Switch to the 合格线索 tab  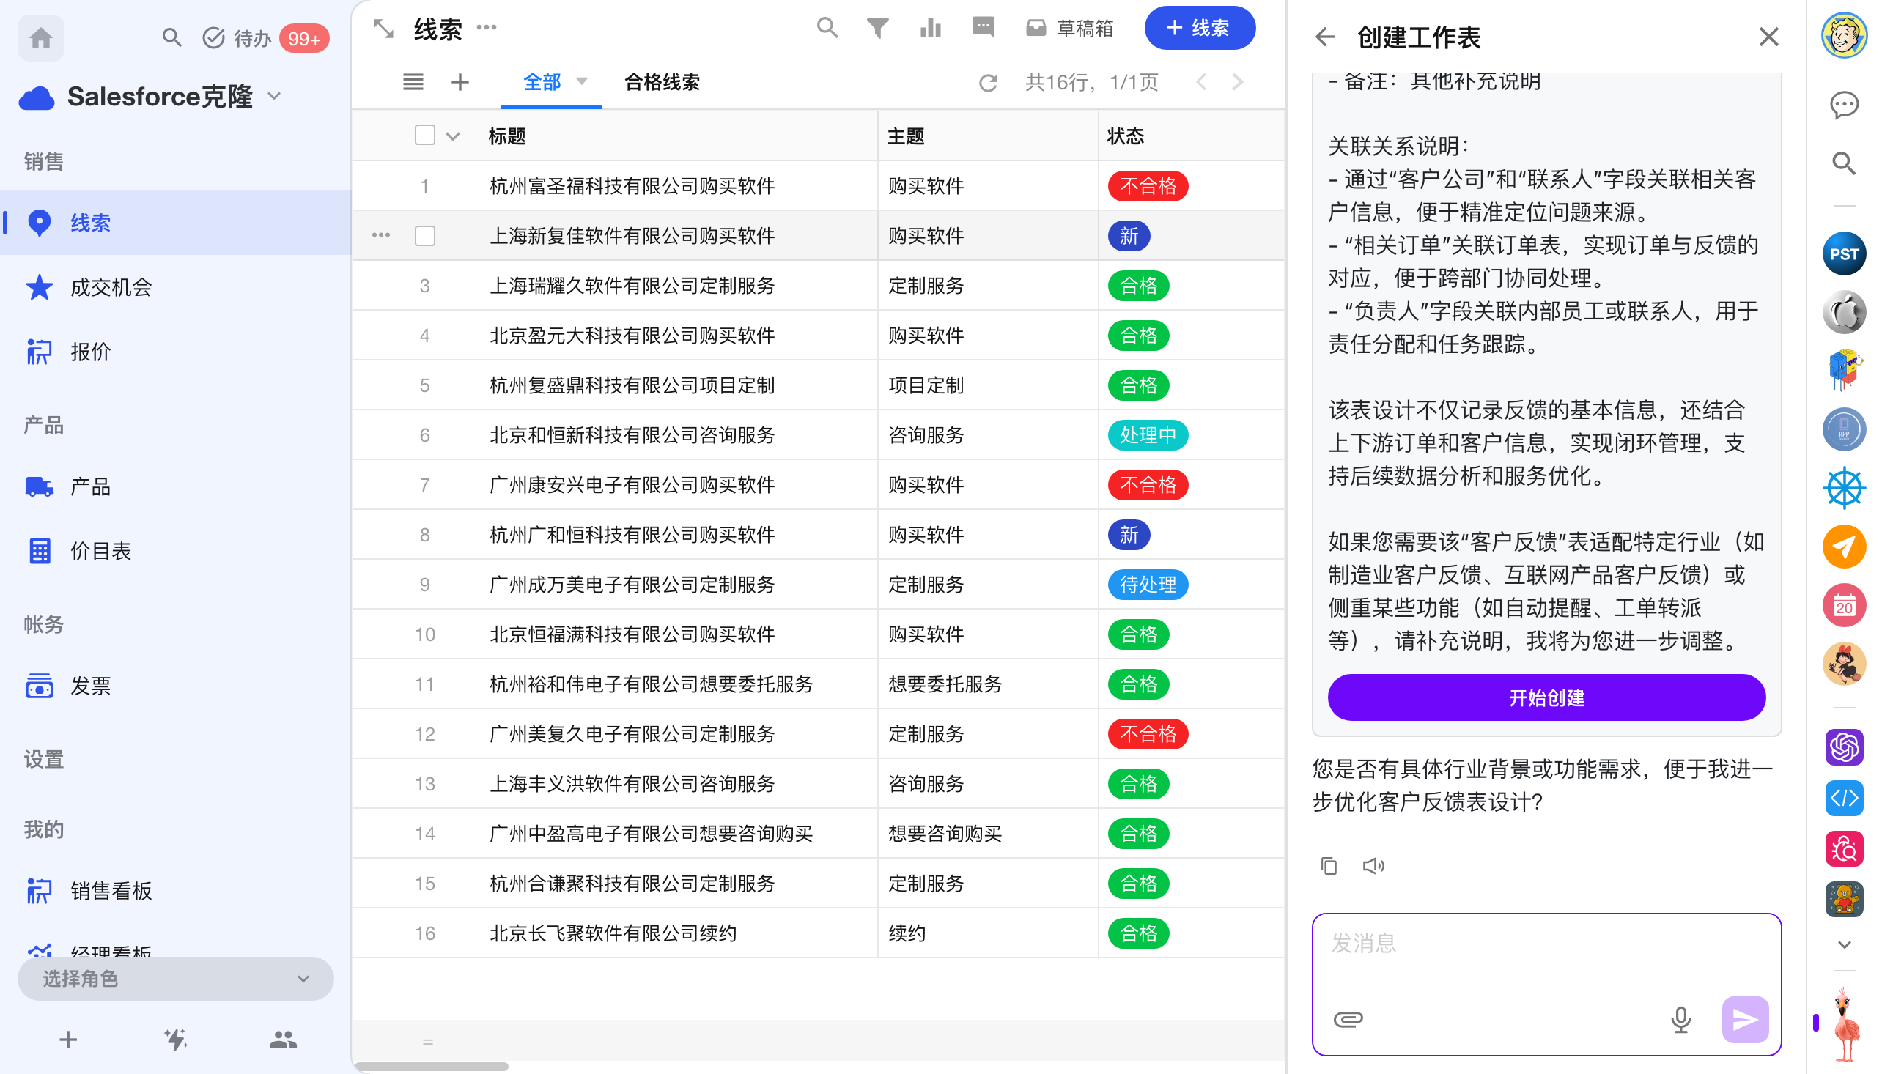661,82
